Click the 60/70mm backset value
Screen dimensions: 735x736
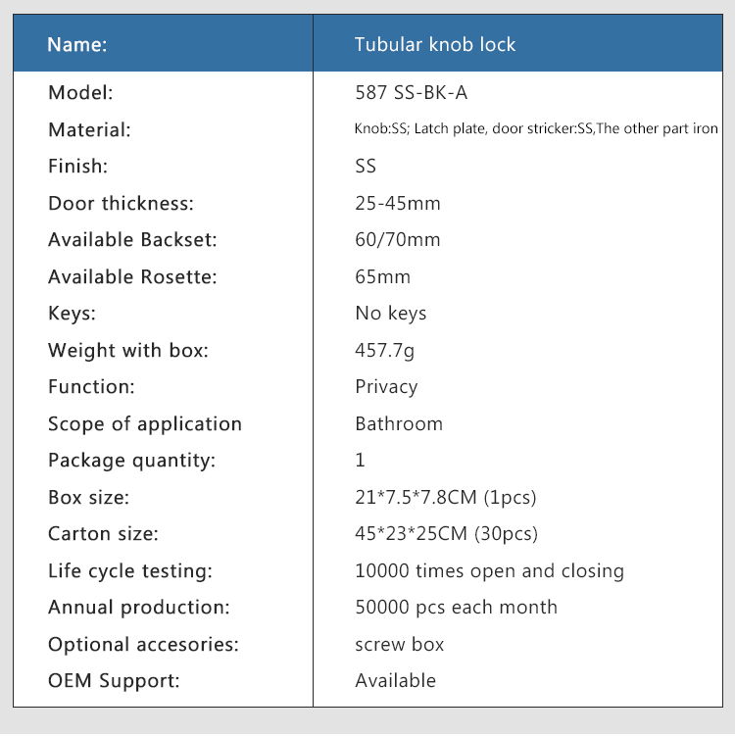tap(398, 240)
